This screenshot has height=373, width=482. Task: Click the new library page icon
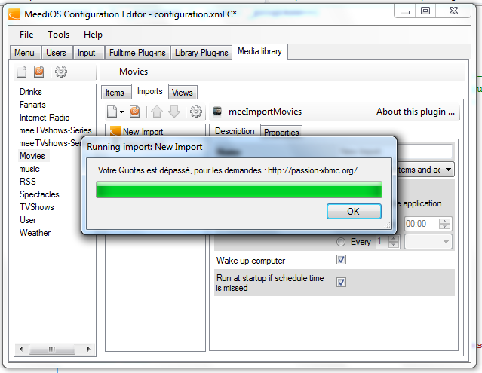(22, 72)
